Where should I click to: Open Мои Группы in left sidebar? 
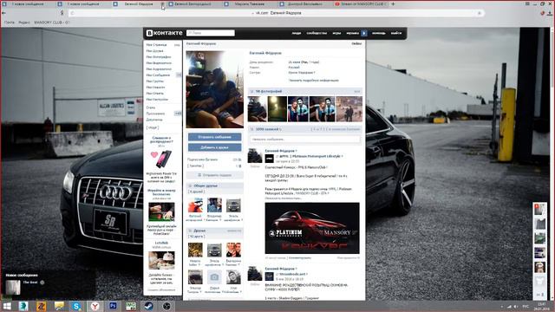pos(155,81)
